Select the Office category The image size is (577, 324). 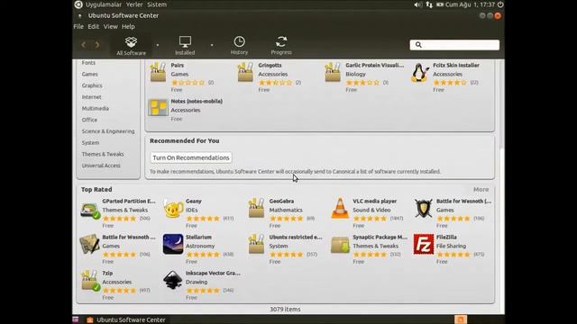[89, 120]
